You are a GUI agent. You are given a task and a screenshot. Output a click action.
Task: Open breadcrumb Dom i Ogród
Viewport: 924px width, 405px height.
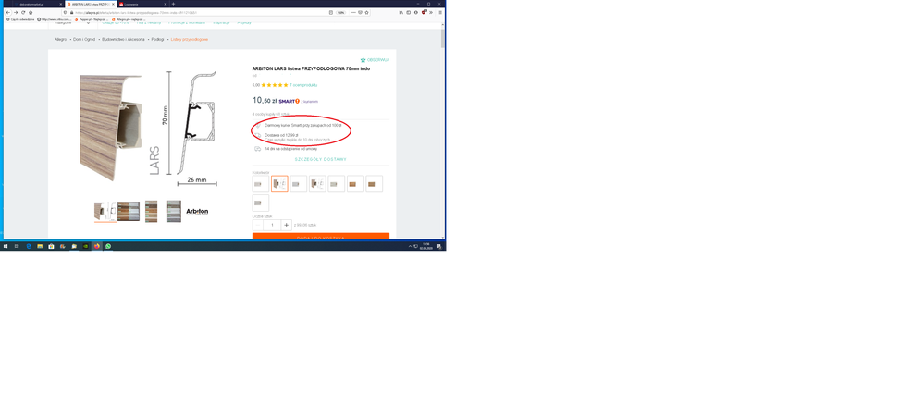83,39
